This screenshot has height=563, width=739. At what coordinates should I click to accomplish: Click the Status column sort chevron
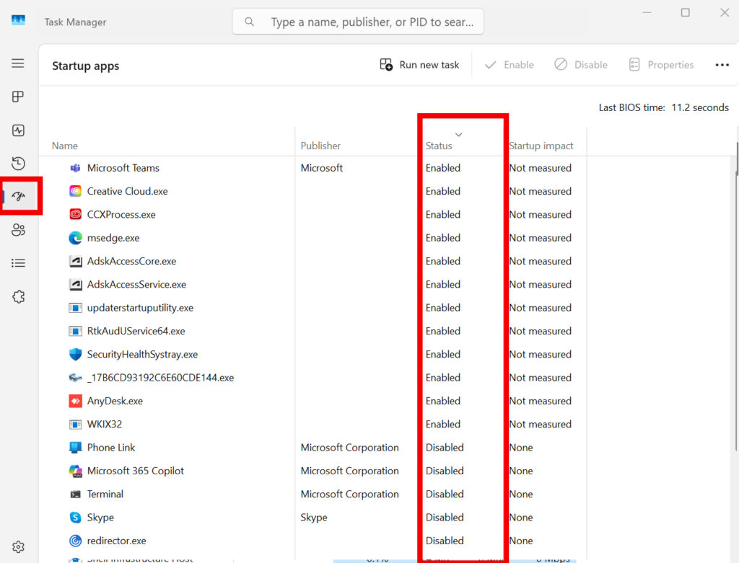coord(458,135)
